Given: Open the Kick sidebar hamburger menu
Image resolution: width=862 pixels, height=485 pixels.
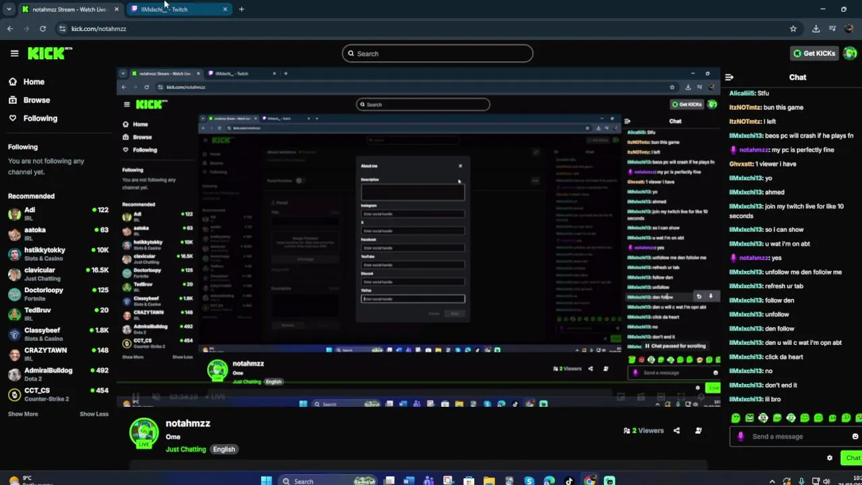Looking at the screenshot, I should point(14,53).
